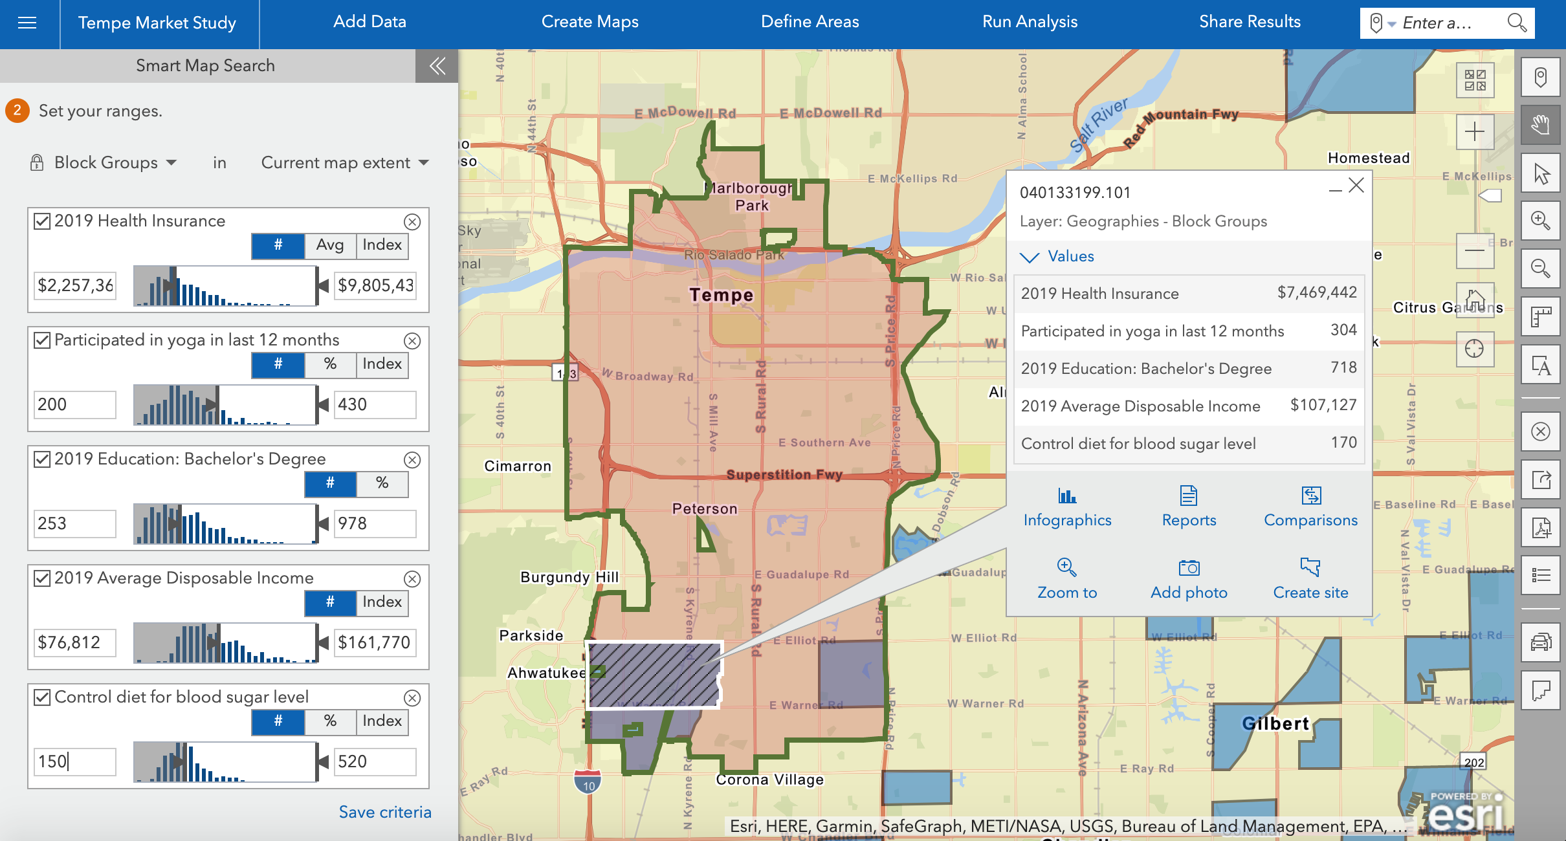
Task: Open the basemap gallery icon
Action: click(1475, 81)
